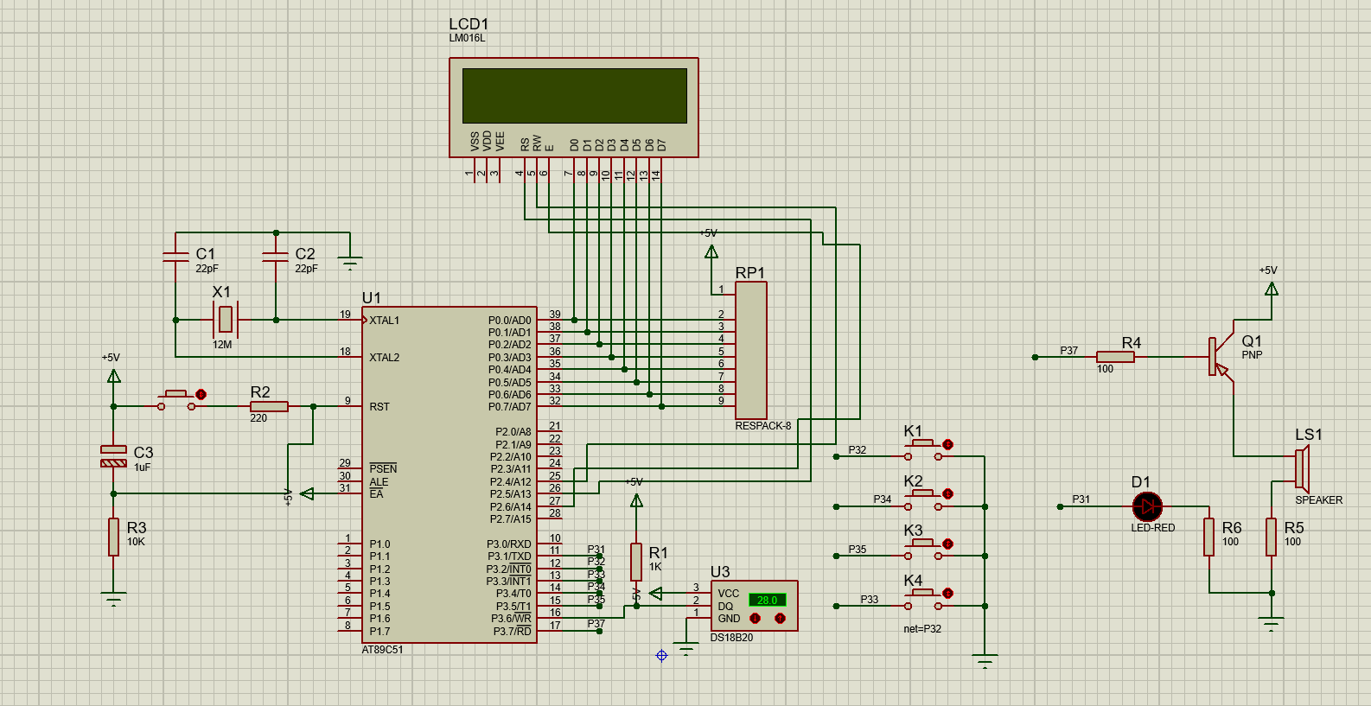1371x706 pixels.
Task: Select the LS1 speaker symbol
Action: click(x=1303, y=468)
